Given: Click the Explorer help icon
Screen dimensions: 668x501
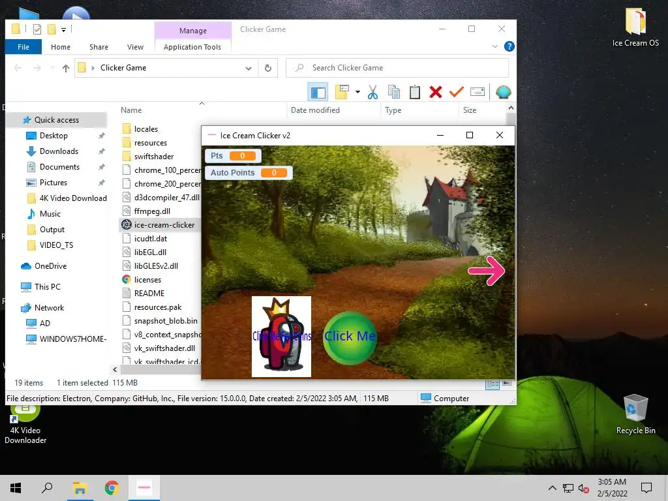Looking at the screenshot, I should (x=509, y=46).
